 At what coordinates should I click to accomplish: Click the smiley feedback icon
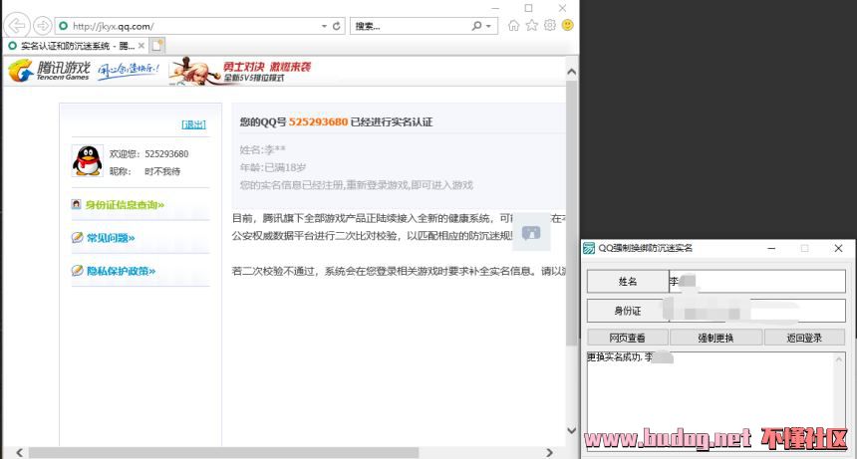(568, 26)
